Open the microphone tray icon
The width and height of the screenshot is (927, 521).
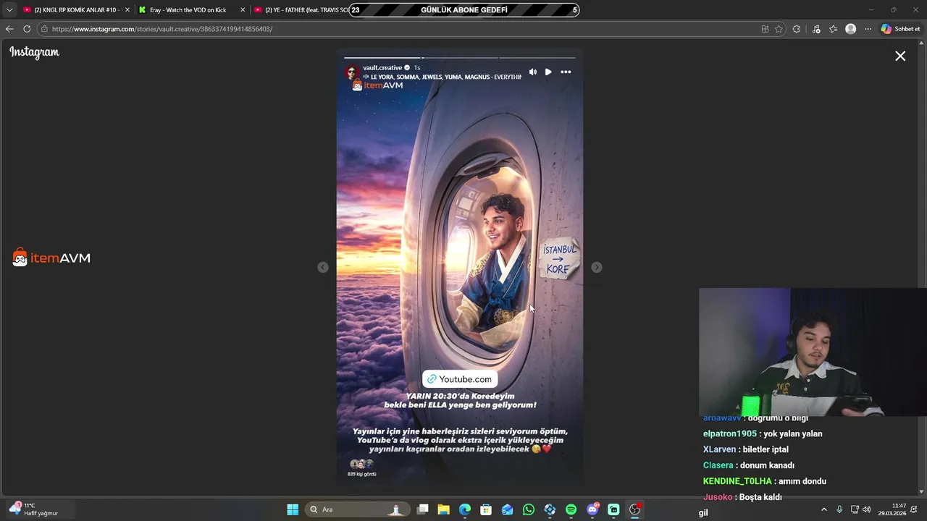click(x=839, y=509)
